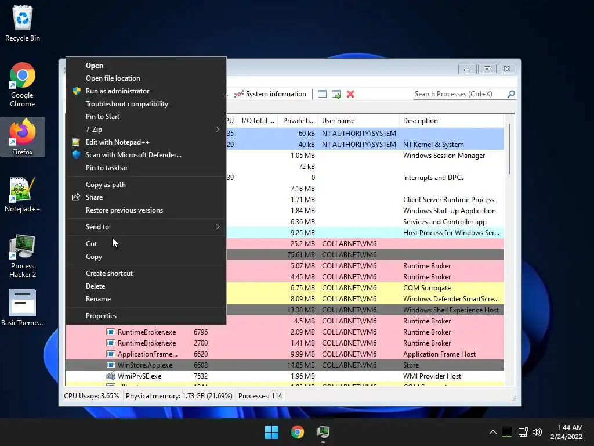Click the Process Hacker tray graph icon
Image resolution: width=594 pixels, height=446 pixels.
pos(507,432)
